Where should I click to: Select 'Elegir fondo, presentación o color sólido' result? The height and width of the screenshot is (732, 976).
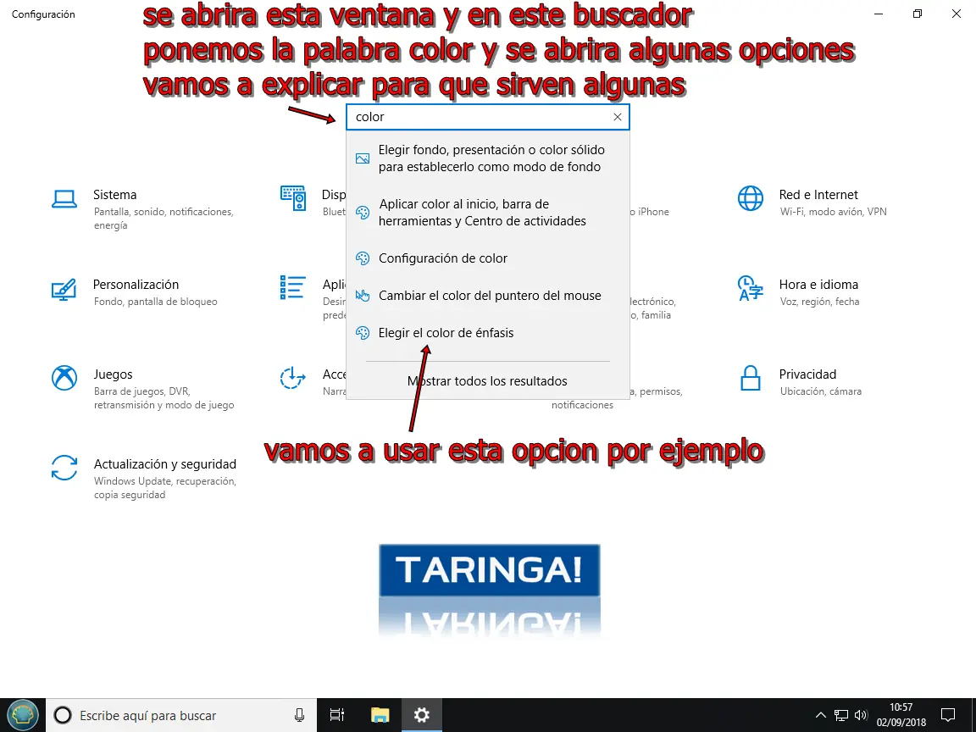click(x=488, y=158)
